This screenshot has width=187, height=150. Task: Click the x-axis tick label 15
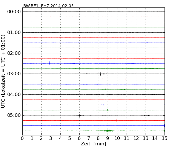coord(165,138)
